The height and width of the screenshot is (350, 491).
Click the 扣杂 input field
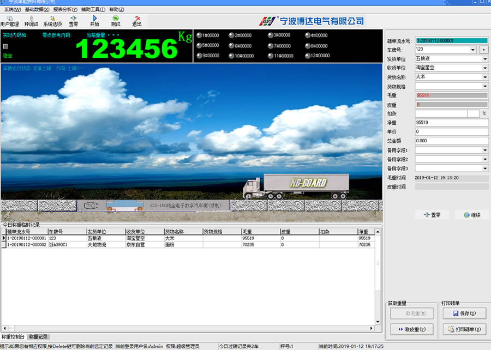point(441,113)
